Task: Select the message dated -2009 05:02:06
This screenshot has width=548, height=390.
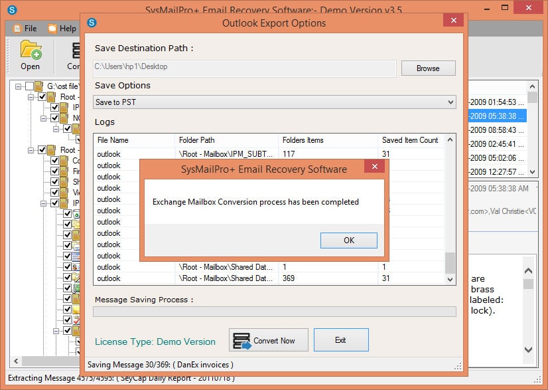Action: click(x=497, y=158)
